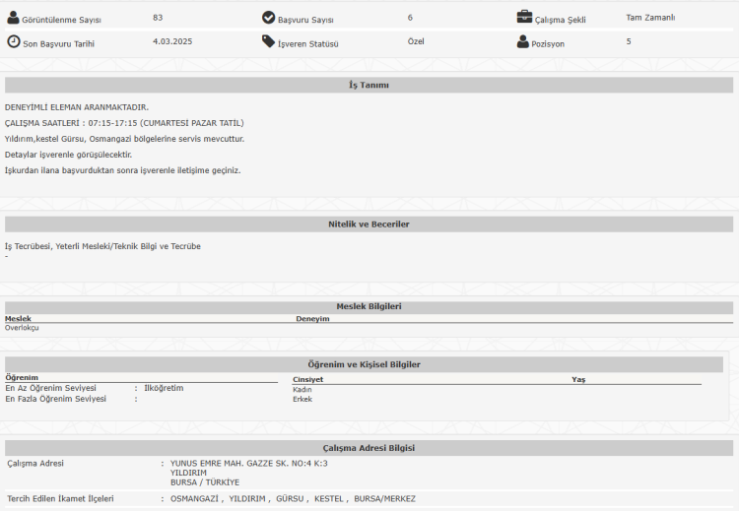This screenshot has height=511, width=739.
Task: Click the Meslek column header
Action: 18,319
